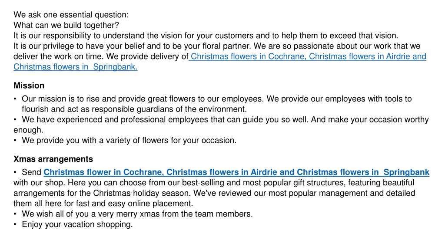Click the "with our shop. Here you can choose" text
The width and height of the screenshot is (445, 250).
click(x=214, y=183)
